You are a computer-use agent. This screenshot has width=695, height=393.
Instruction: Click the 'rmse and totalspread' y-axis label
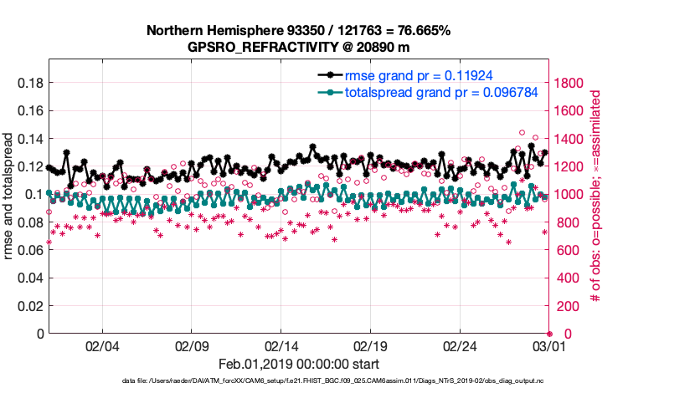pyautogui.click(x=9, y=196)
